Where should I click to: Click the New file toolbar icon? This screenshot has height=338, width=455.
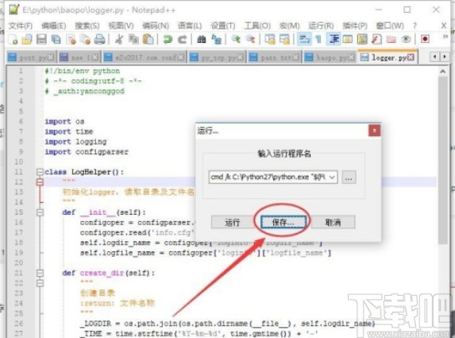coord(13,39)
